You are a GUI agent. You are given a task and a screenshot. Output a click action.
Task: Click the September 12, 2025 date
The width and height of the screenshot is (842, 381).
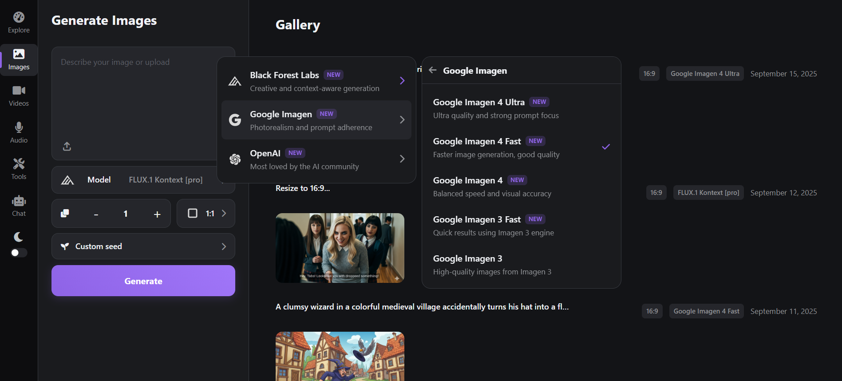tap(784, 193)
